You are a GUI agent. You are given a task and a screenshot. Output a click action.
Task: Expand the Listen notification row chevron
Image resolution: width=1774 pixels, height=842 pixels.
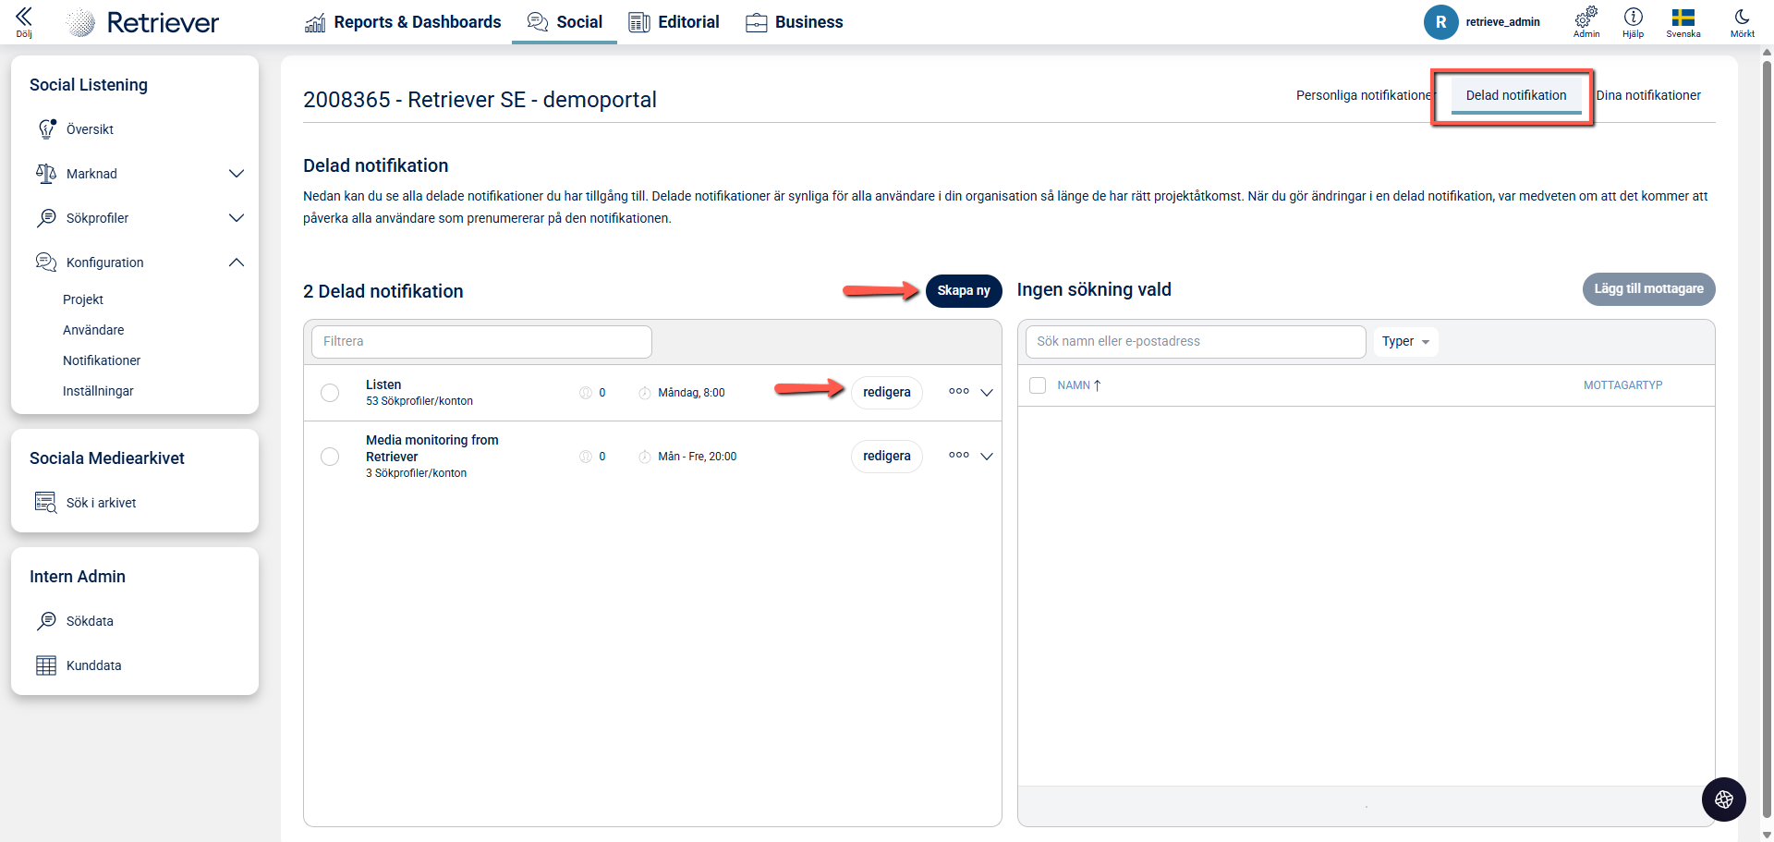coord(987,393)
